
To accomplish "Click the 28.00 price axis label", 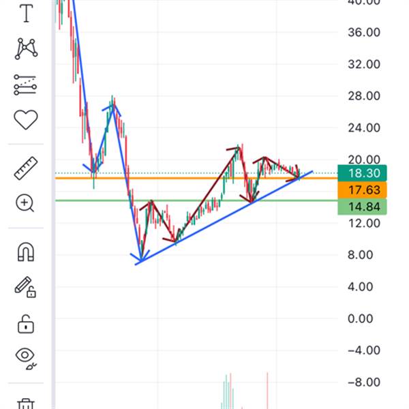I will click(x=364, y=96).
